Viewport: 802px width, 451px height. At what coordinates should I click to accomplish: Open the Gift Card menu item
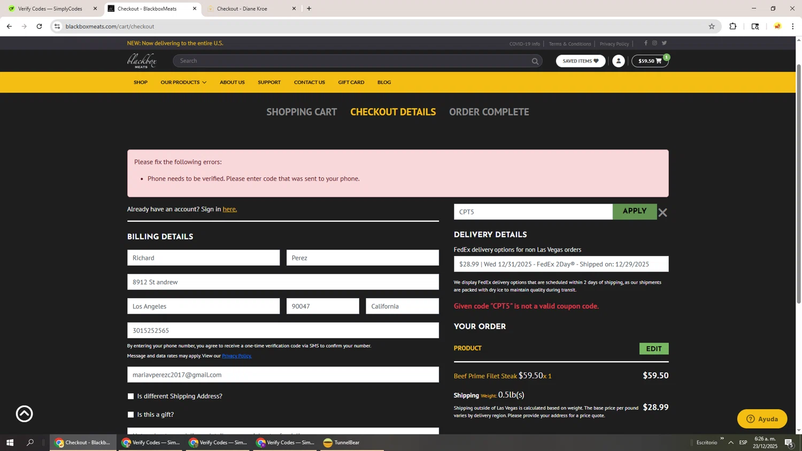(351, 82)
